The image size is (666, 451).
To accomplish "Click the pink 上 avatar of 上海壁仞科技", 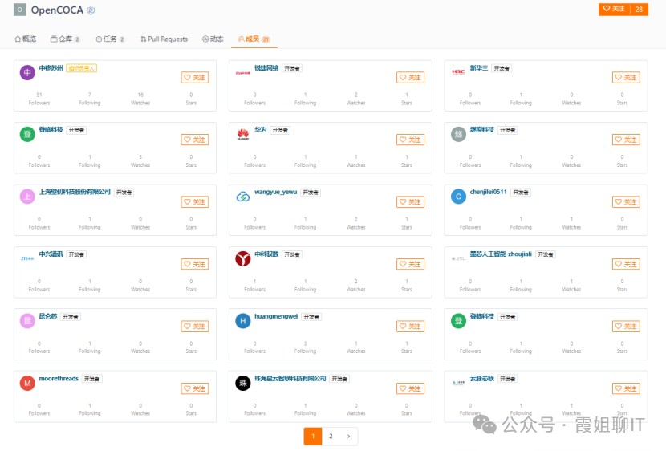I will [27, 197].
